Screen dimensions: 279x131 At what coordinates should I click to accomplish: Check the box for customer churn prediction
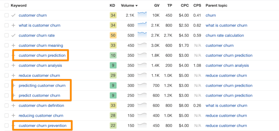7,56
